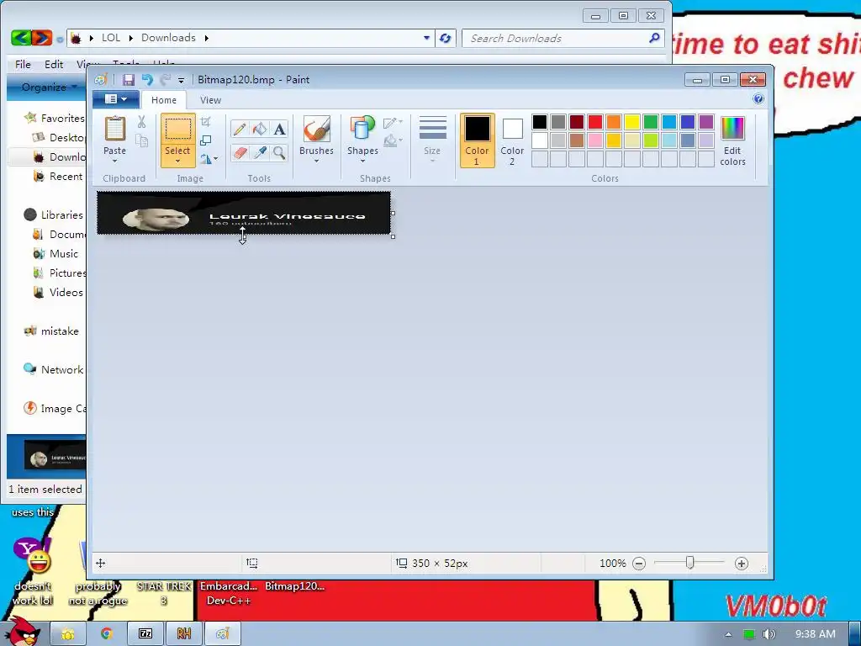This screenshot has height=646, width=861.
Task: Open Paint Help question mark icon
Action: (758, 99)
